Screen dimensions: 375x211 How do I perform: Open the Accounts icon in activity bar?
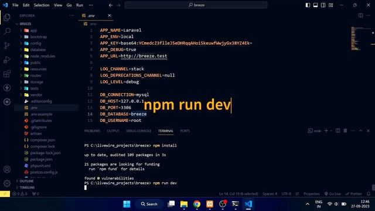click(x=7, y=169)
